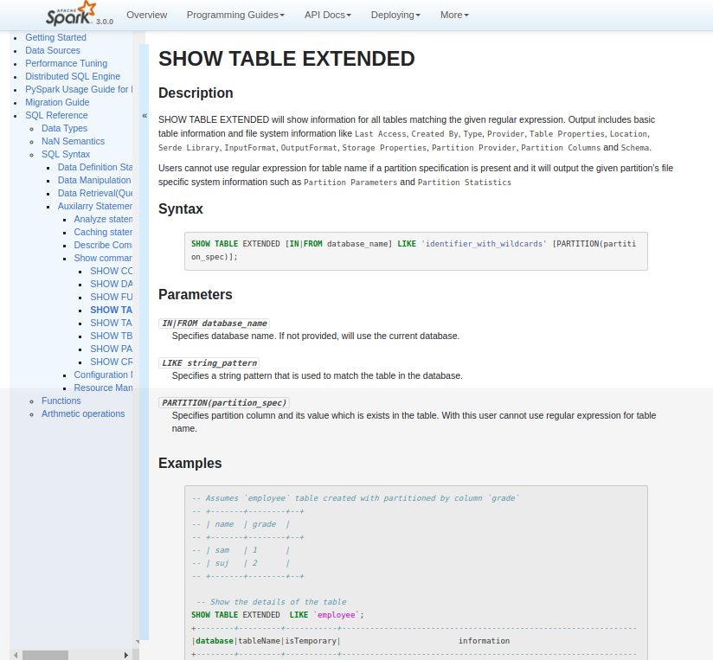This screenshot has width=713, height=660.
Task: Click the sidebar horizontal scrollbar thumb
Action: 46,655
